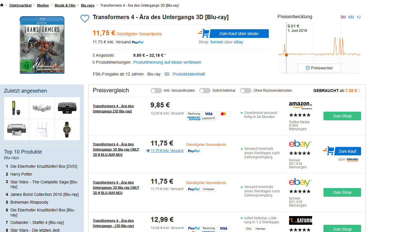
Task: Open the Elektroartikel breadcrumb category
Action: [x=21, y=5]
